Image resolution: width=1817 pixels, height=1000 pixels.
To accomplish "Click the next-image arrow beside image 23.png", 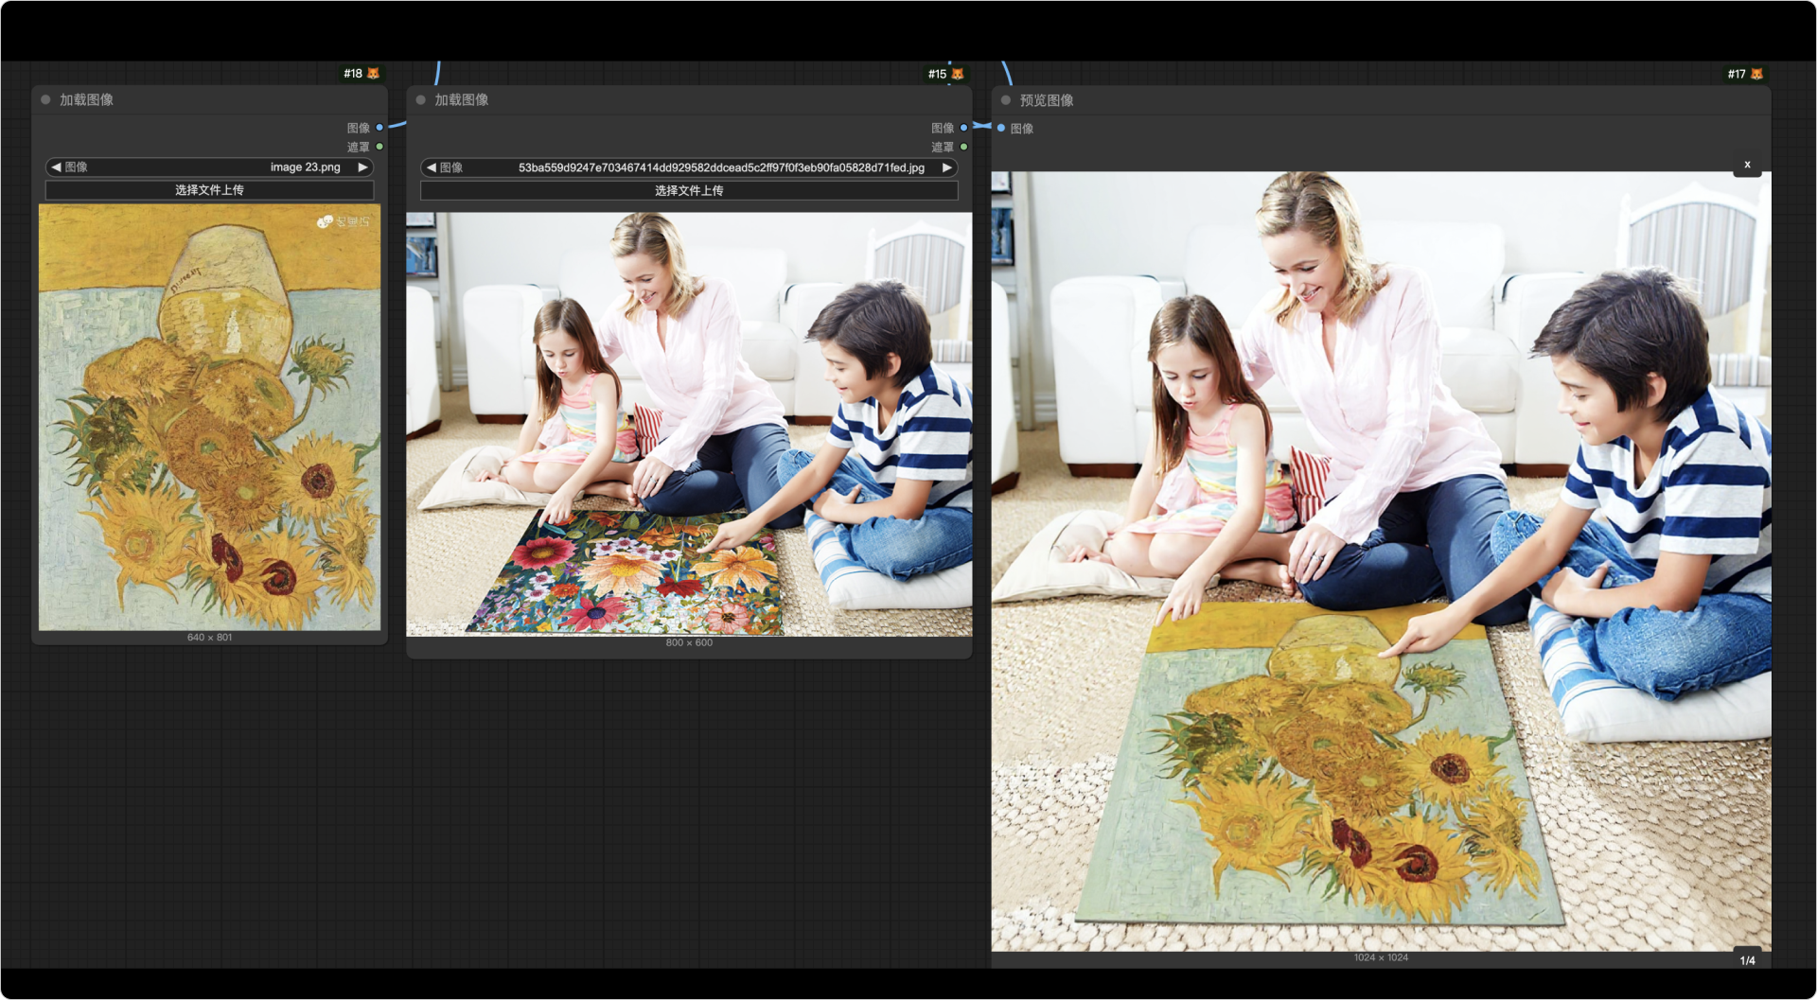I will (362, 167).
